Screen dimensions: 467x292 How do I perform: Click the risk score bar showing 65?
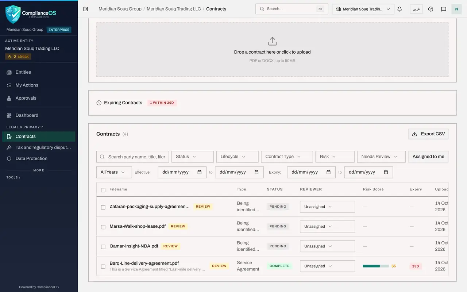point(376,266)
